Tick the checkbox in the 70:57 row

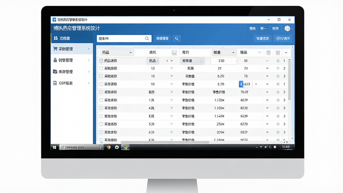pos(101,92)
